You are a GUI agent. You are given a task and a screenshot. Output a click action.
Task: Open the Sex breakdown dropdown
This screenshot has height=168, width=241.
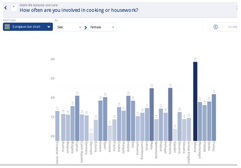(69, 27)
